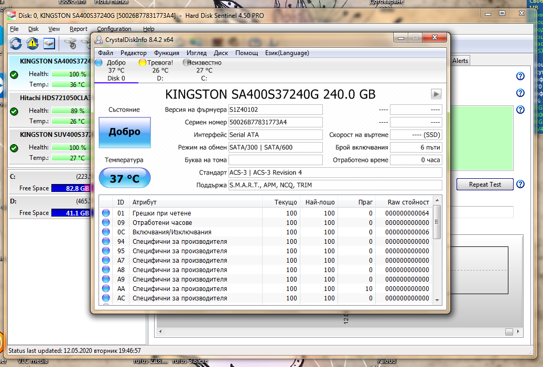Viewport: 543px width, 367px height.
Task: Click the Текущо column header
Action: [280, 202]
